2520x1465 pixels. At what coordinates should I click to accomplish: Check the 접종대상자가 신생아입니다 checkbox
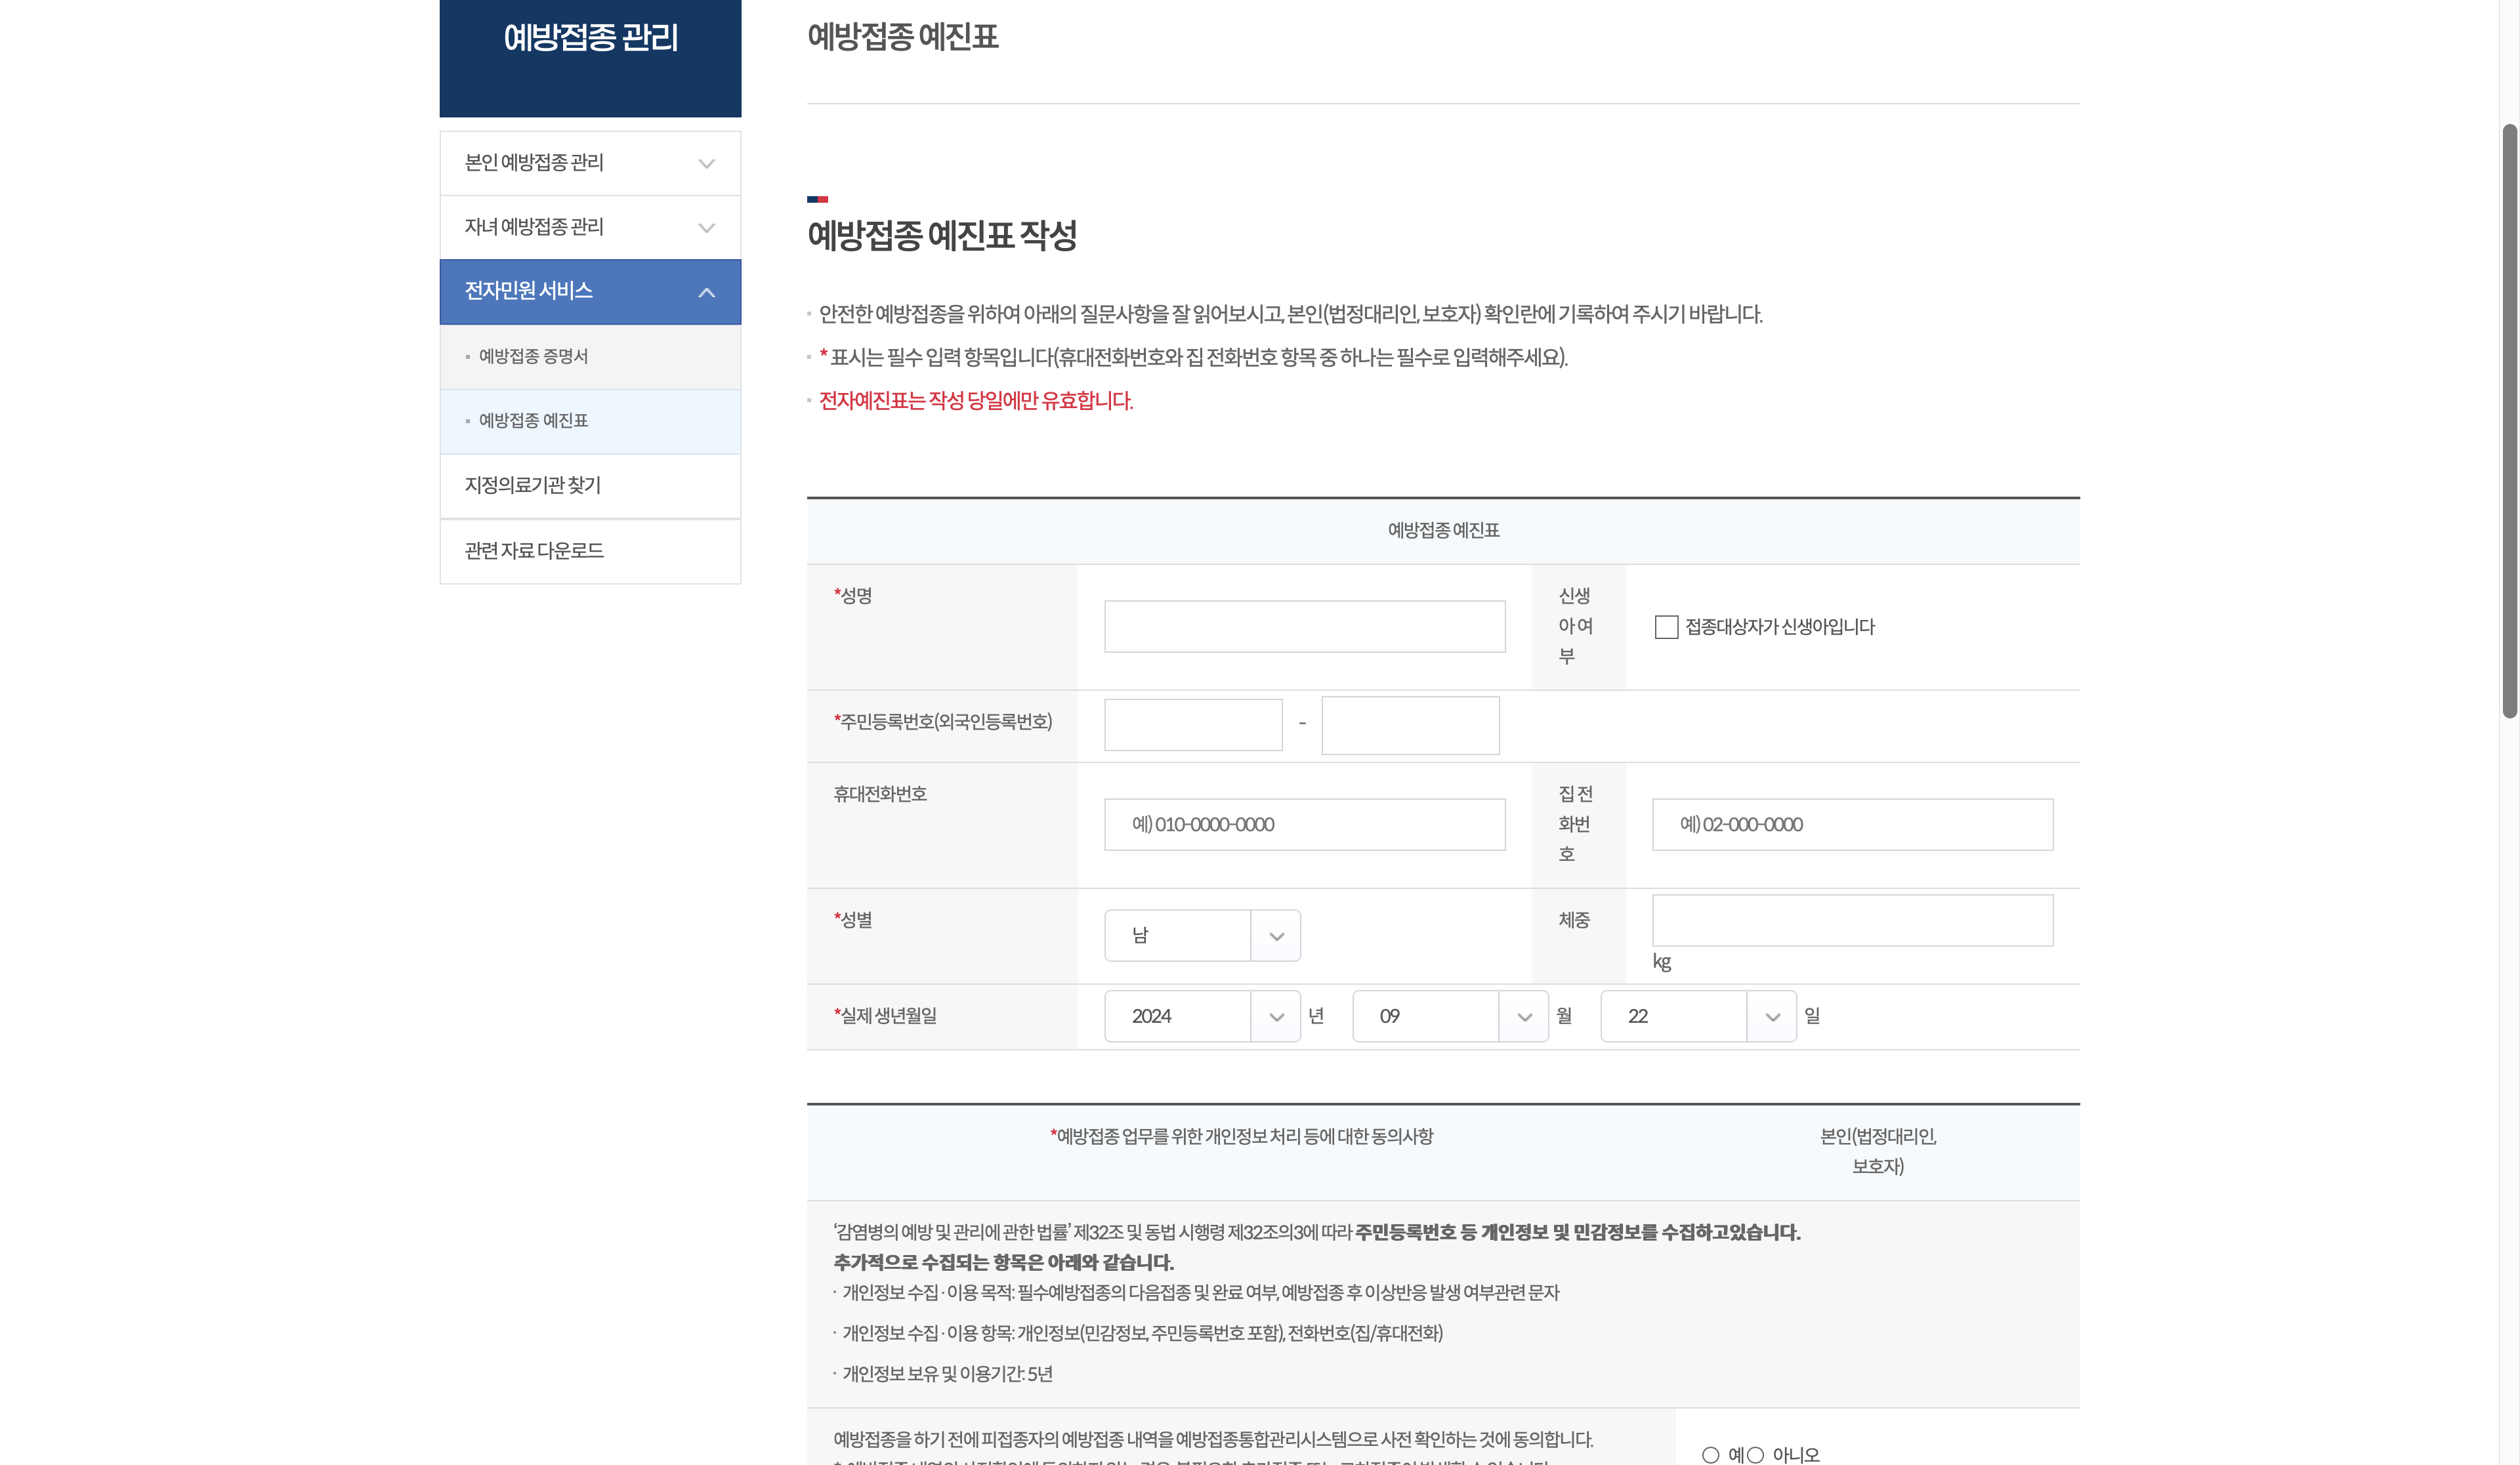pyautogui.click(x=1666, y=627)
